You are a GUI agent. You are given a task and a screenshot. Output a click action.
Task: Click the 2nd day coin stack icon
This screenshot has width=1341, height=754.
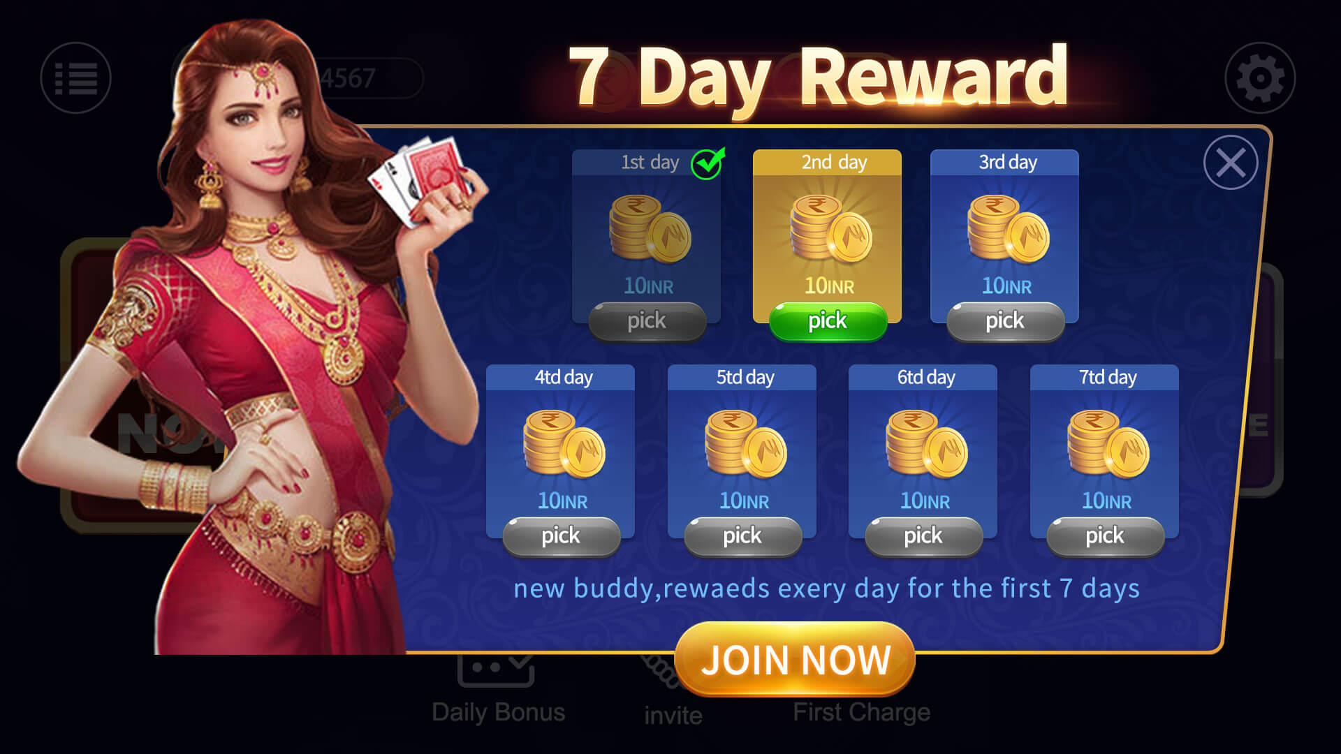[x=830, y=228]
